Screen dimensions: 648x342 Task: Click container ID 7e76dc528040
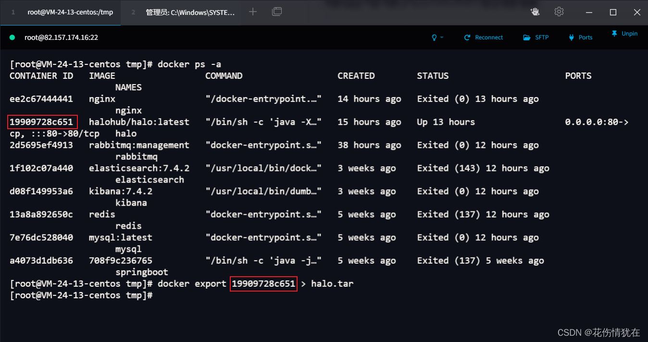point(41,237)
